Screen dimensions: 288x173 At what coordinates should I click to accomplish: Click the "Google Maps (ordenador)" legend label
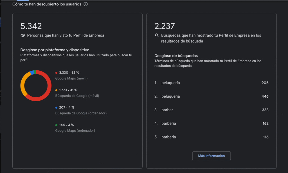pos(75,131)
